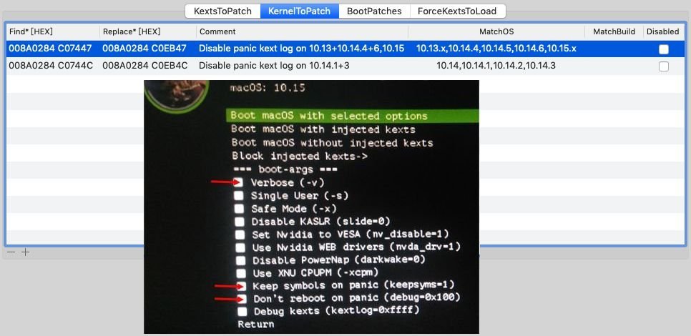Viewport: 691px width, 336px height.
Task: Select the KernelToPatch tab
Action: (300, 11)
